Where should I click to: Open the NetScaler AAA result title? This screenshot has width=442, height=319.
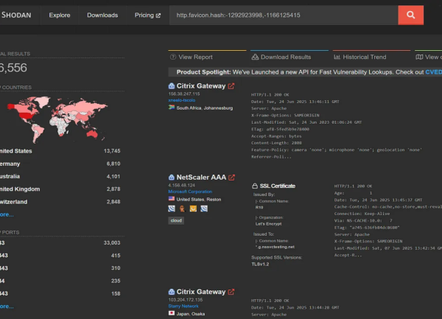[201, 178]
